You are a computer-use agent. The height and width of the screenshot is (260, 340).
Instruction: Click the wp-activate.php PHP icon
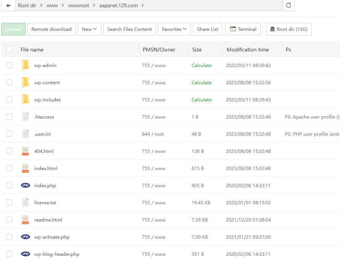click(26, 237)
